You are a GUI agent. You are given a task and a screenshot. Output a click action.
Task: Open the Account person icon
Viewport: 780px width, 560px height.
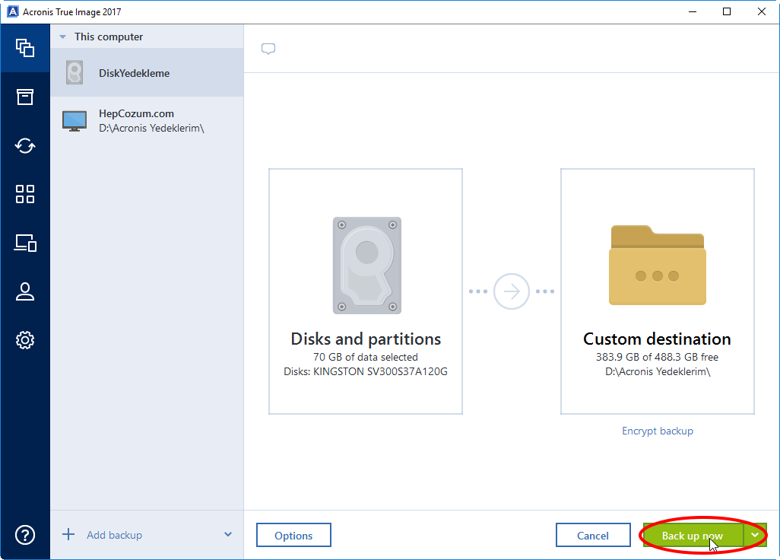tap(25, 291)
